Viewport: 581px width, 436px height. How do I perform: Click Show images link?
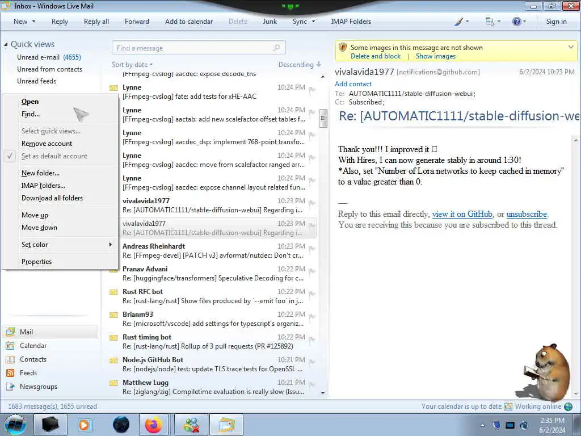[436, 56]
